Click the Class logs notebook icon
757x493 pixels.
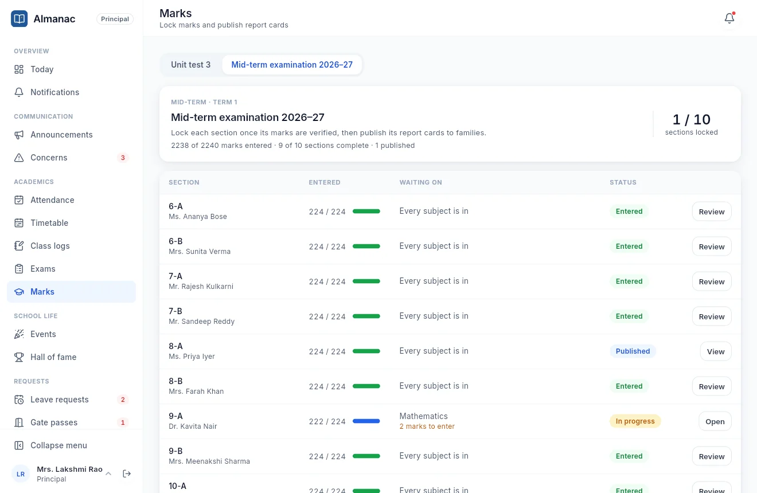point(19,246)
